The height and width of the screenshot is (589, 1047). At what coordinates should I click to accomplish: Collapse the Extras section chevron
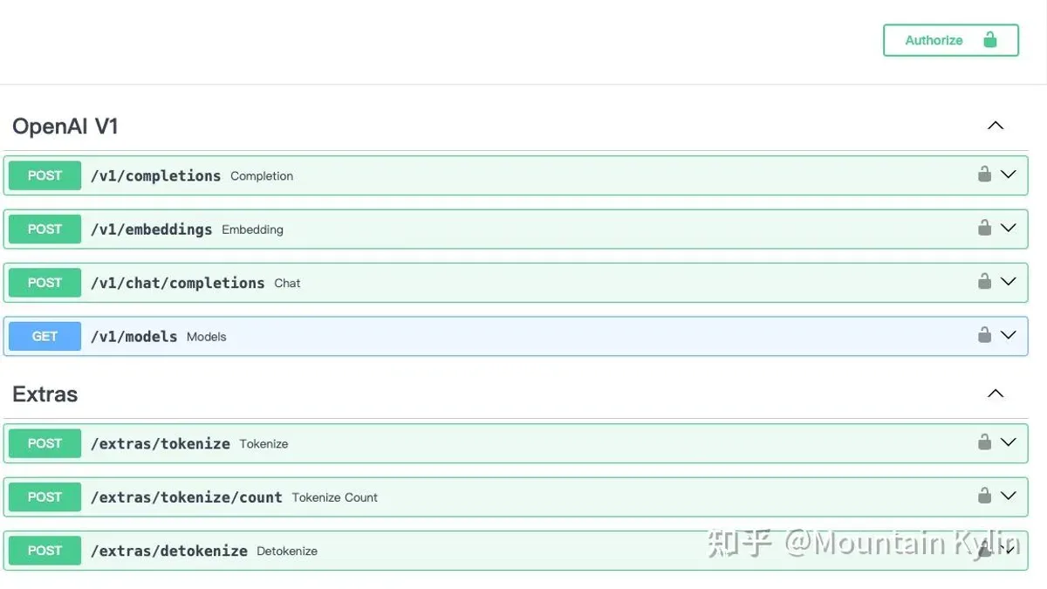click(x=996, y=394)
